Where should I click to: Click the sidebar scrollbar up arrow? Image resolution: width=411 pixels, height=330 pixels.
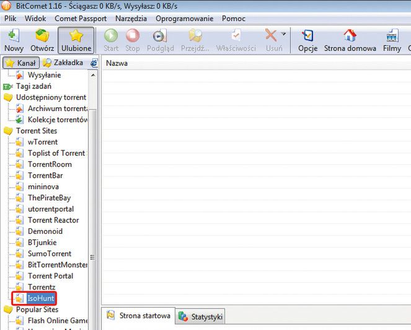coord(93,75)
